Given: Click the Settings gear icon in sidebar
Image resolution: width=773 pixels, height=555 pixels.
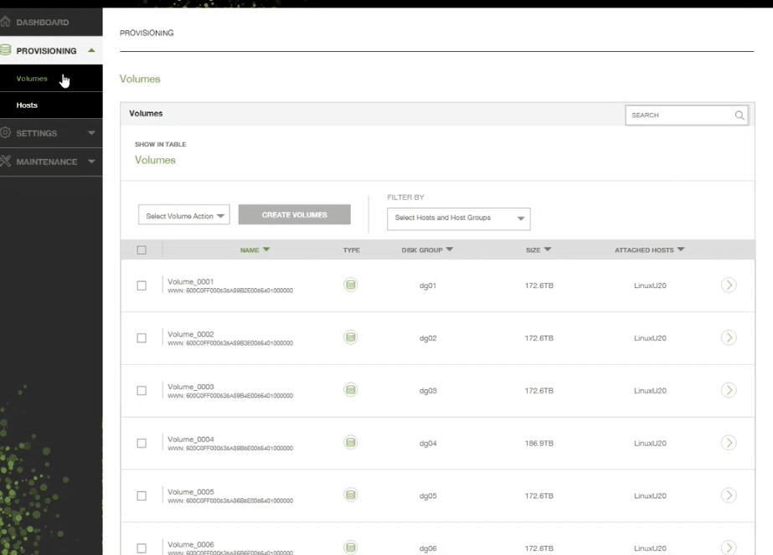Looking at the screenshot, I should coord(5,132).
